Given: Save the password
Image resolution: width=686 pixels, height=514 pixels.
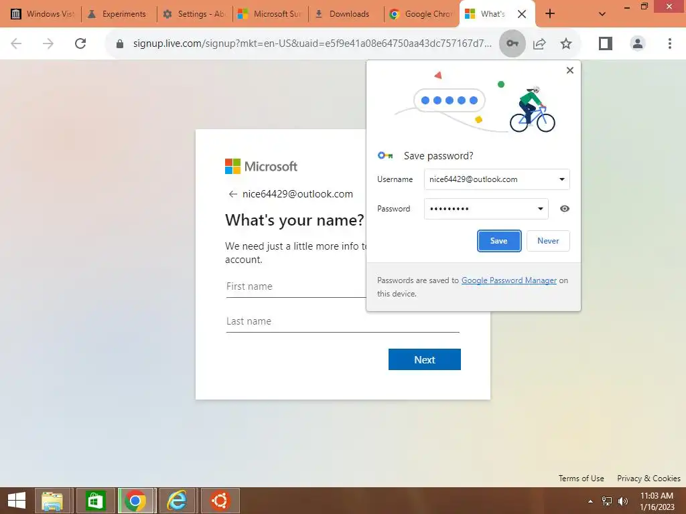Looking at the screenshot, I should (x=498, y=241).
